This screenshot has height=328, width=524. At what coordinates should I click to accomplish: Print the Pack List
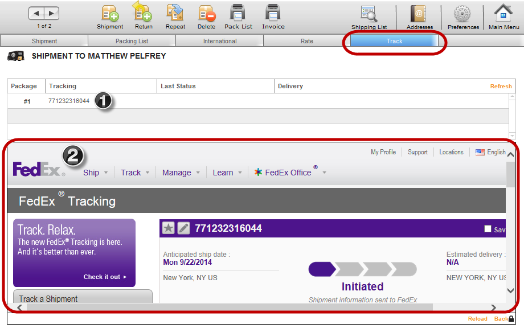(x=238, y=17)
